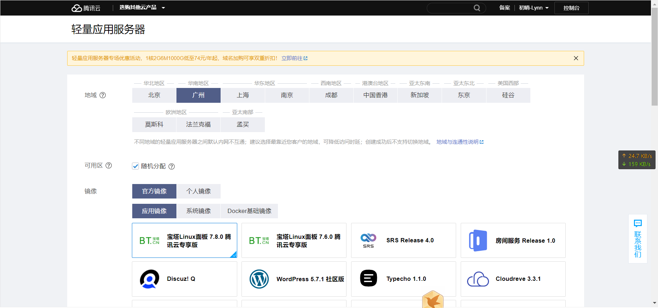Screen dimensions: 658x308
Task: Select the WordPress 5.7.1 社区版 card
Action: pos(294,279)
